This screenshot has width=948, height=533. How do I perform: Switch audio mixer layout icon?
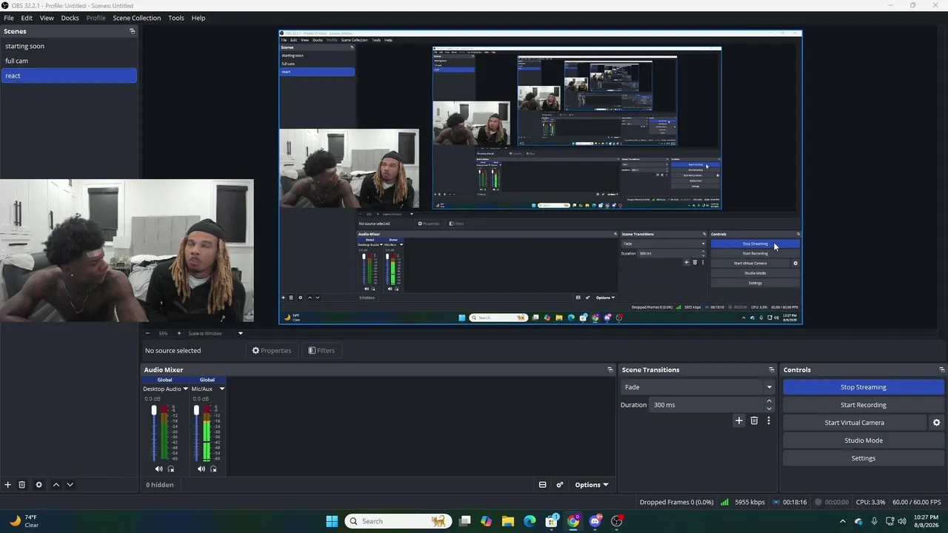[542, 485]
